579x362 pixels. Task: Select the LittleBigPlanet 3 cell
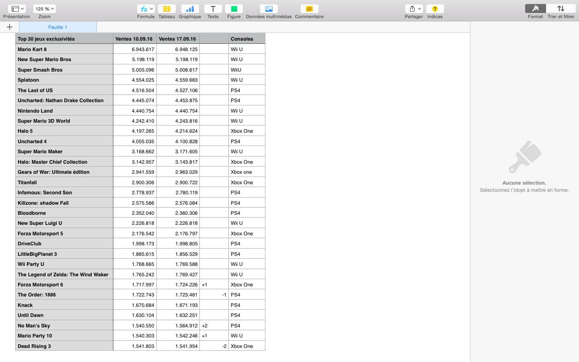point(64,254)
